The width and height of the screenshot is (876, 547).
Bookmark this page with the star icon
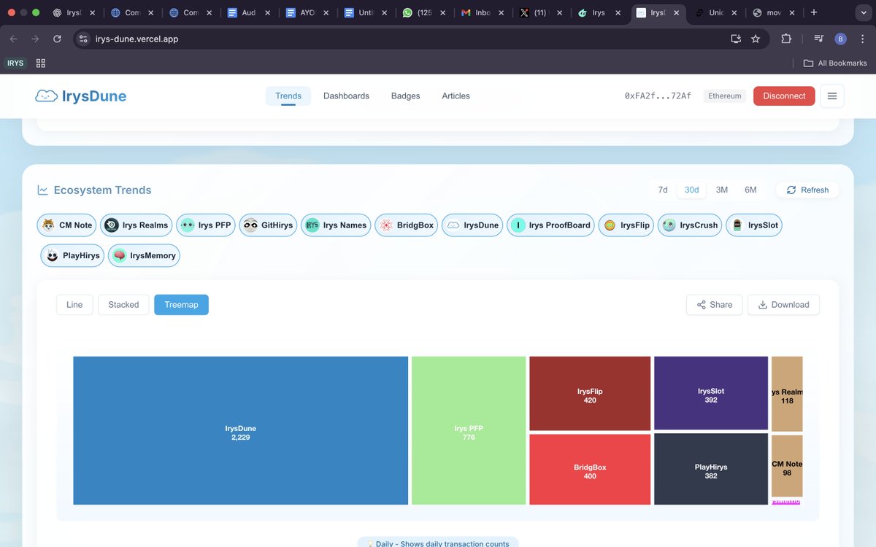pyautogui.click(x=756, y=39)
